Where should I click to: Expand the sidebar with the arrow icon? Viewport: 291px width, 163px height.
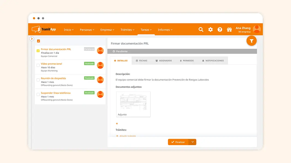click(32, 39)
